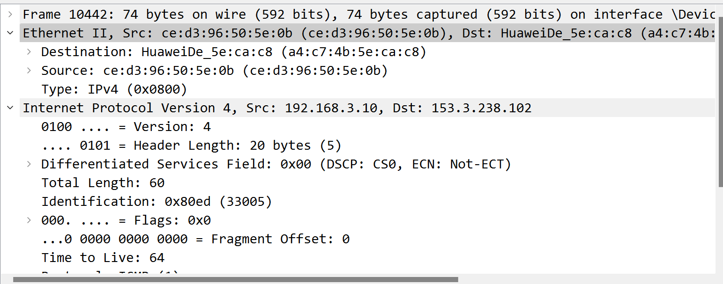Select the Fragment Offset: 0 row
This screenshot has width=723, height=284.
pyautogui.click(x=195, y=239)
